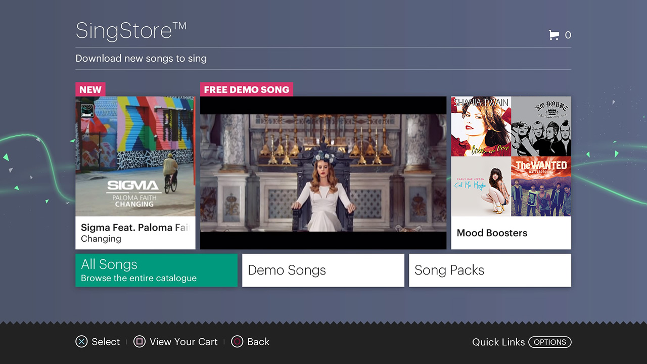Screen dimensions: 647x364
Task: Choose the Call Me Maybe cover
Action: pos(481,187)
